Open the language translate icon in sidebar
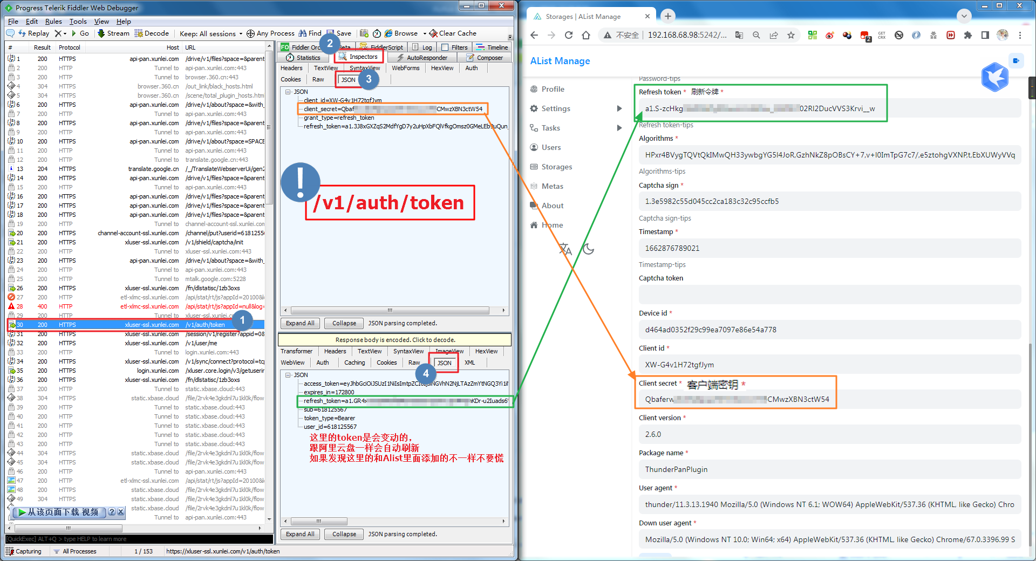1036x561 pixels. 565,249
